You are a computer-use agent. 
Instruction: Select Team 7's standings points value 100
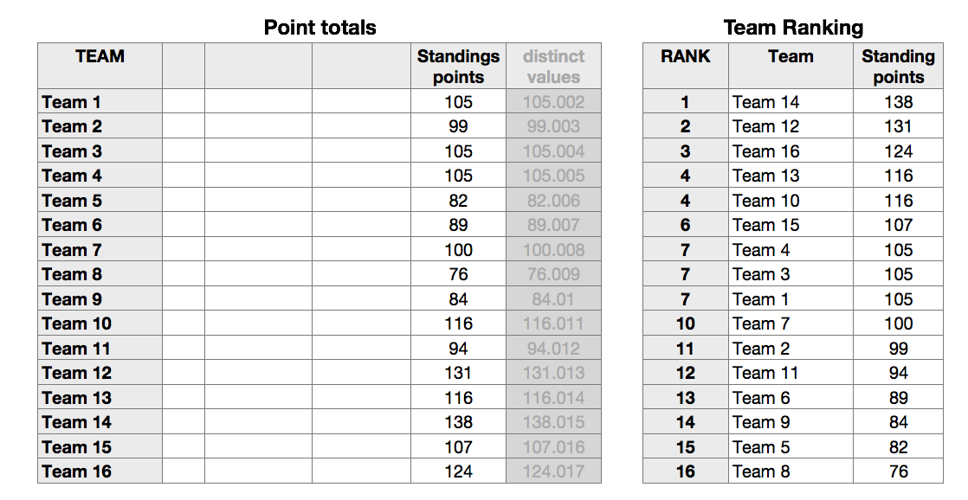click(x=458, y=251)
